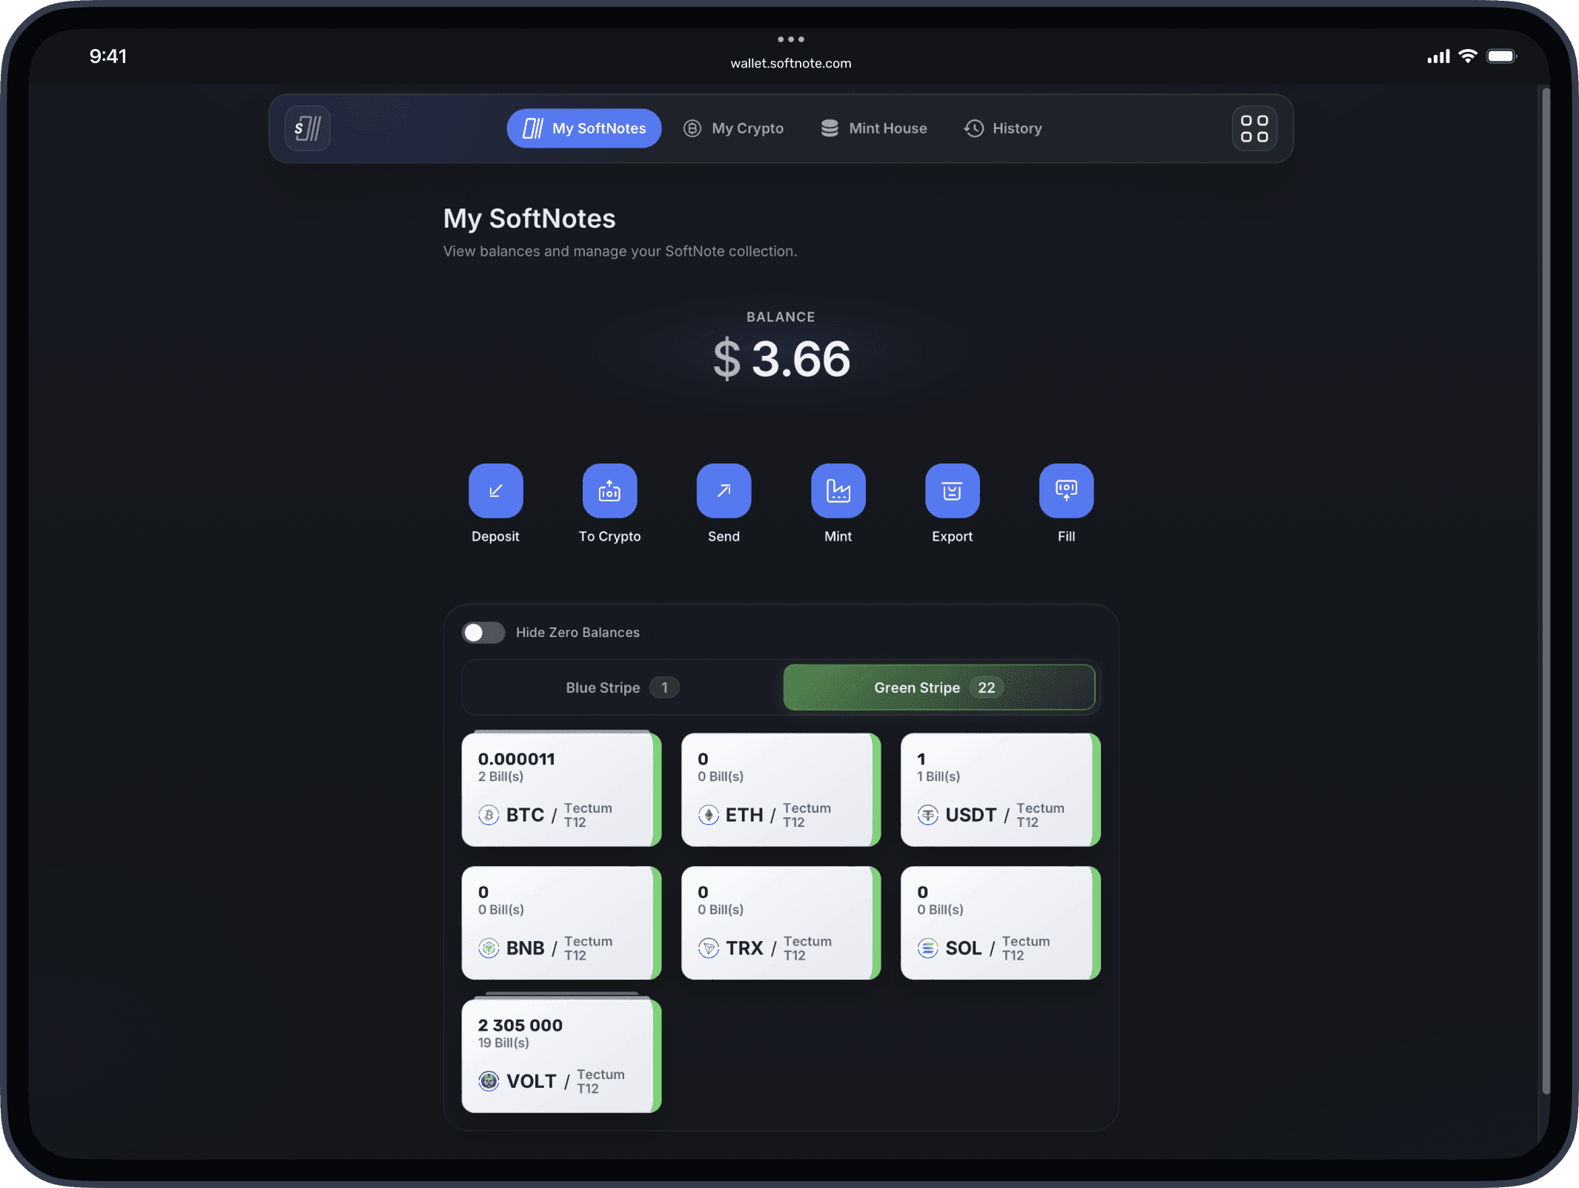
Task: Click the To Crypto icon
Action: (x=610, y=490)
